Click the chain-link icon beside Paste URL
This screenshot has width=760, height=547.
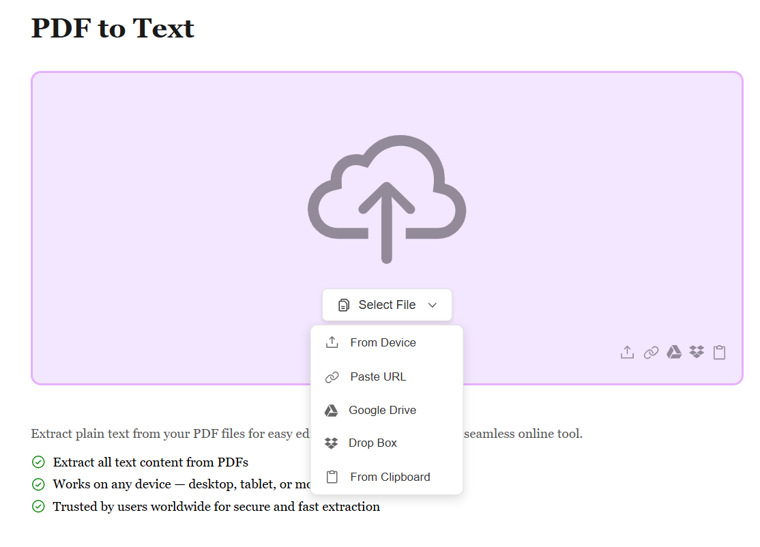(x=332, y=377)
